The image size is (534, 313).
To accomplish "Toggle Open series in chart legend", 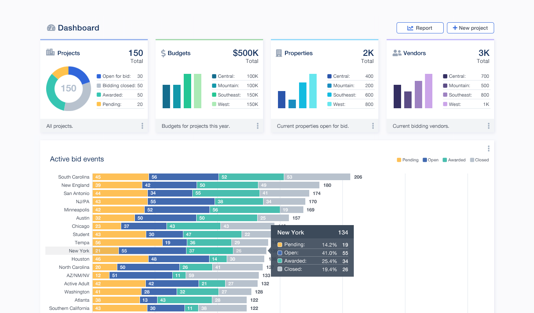I will [x=430, y=160].
